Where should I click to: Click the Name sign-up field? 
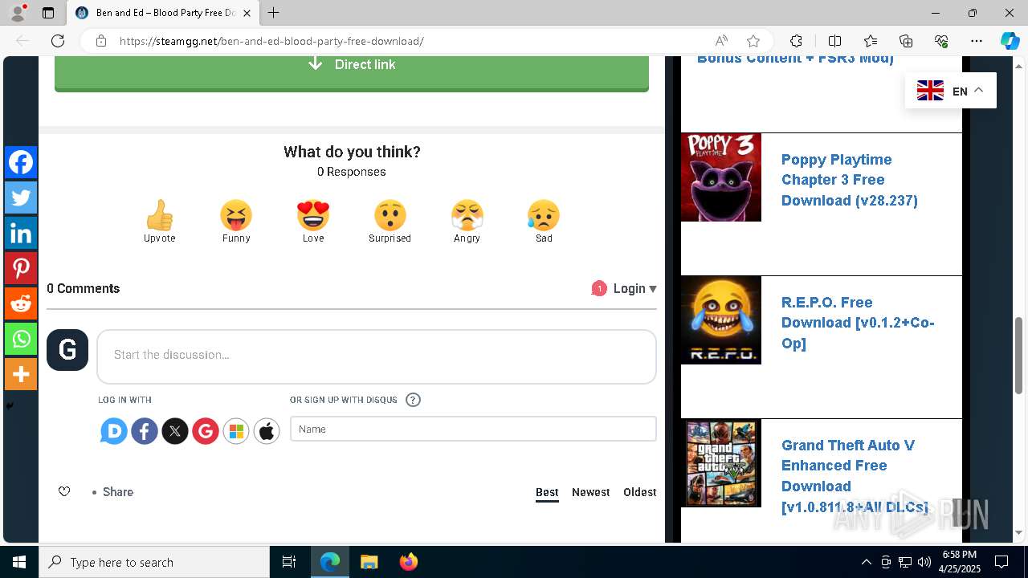[x=473, y=429]
